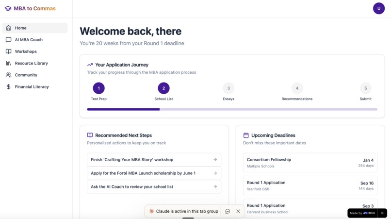Image resolution: width=391 pixels, height=219 pixels.
Task: Click the AI MBA Coach chat icon
Action: pos(8,40)
